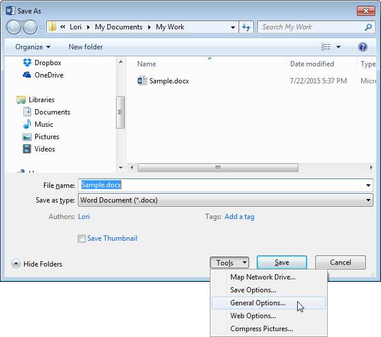Click into the File name text field
Viewport: 381px width, 337px height.
[x=226, y=185]
